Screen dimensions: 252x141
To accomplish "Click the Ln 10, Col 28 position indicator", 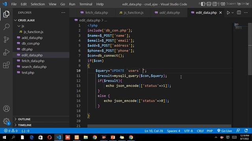I will point(154,131).
